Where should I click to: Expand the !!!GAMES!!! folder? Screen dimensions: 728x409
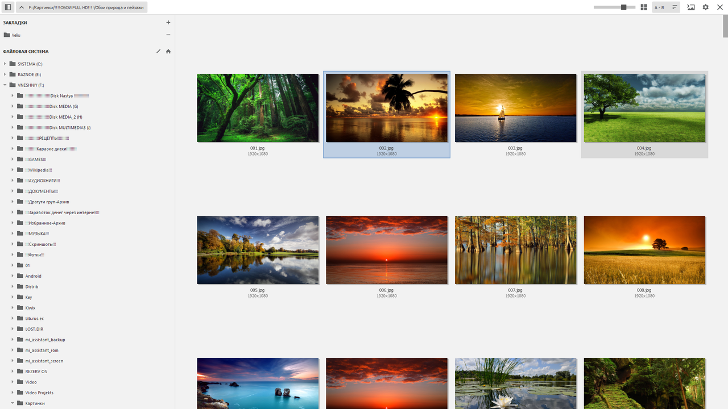pos(13,159)
